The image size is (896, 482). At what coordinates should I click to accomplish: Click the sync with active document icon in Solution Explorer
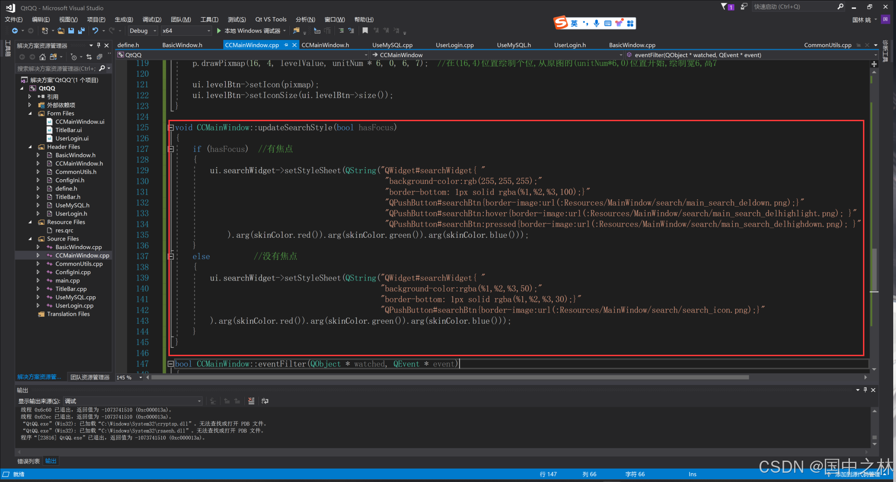pyautogui.click(x=89, y=57)
